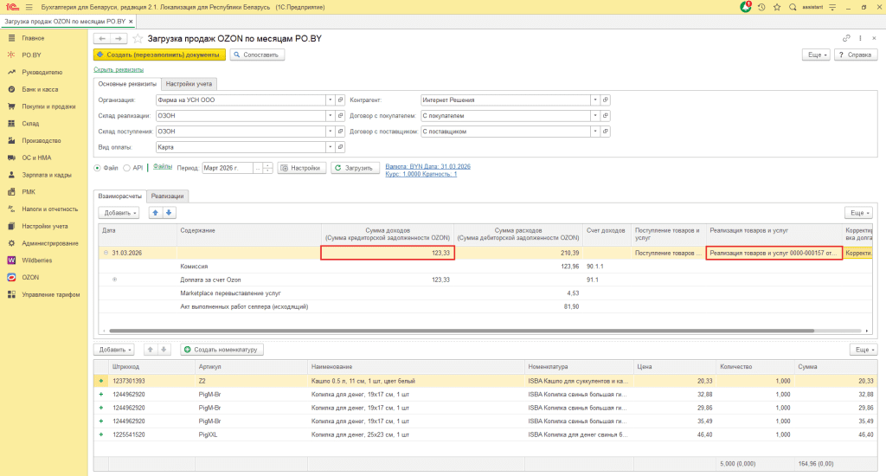The image size is (886, 476).
Task: Click the Настройки button near period
Action: click(301, 168)
